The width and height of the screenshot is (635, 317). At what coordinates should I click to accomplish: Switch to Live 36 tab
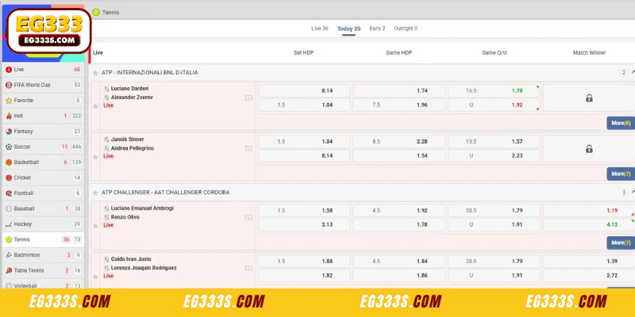click(320, 29)
